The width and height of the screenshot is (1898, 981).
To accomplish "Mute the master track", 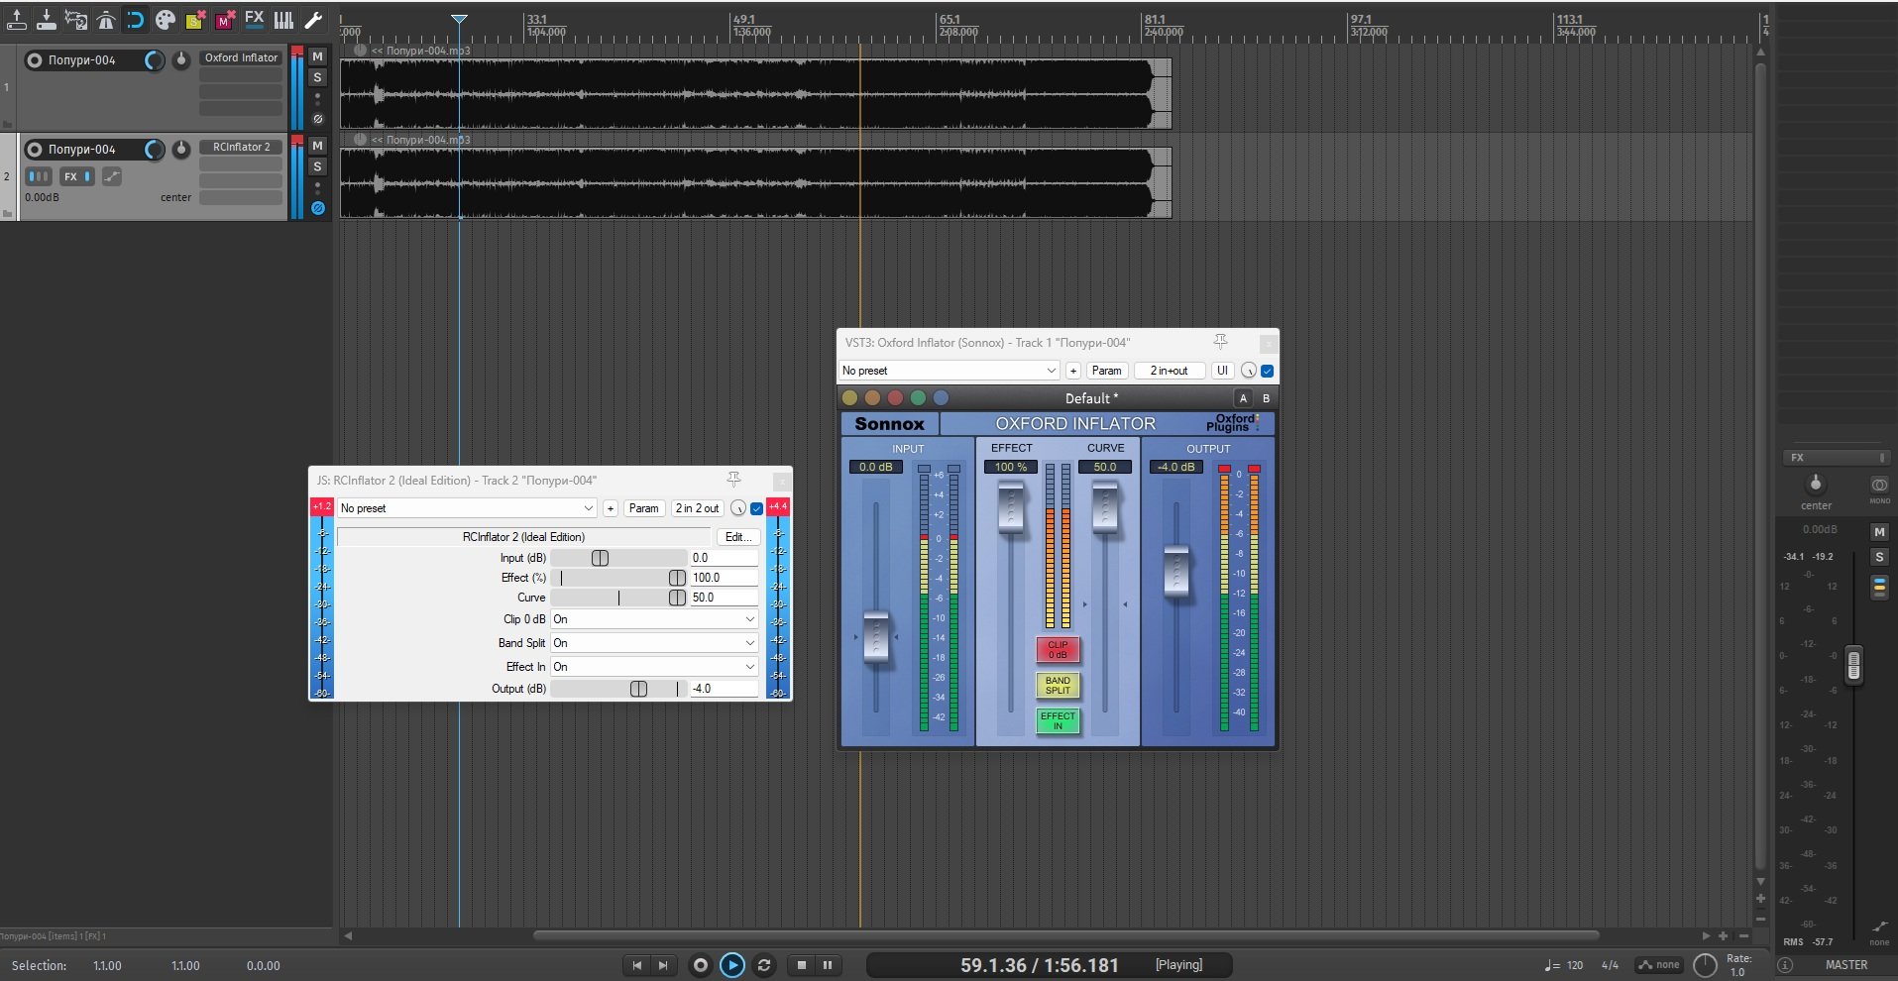I will pyautogui.click(x=1879, y=532).
